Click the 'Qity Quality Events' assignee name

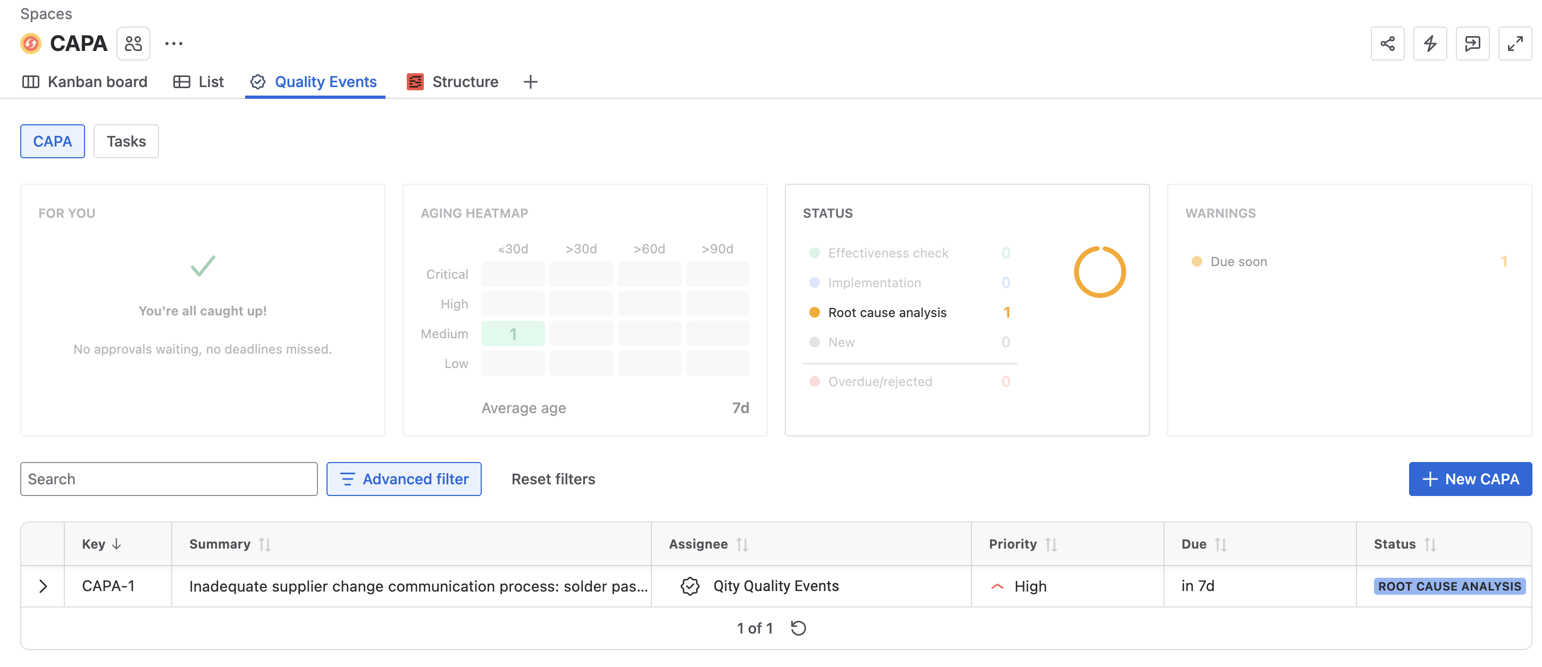776,586
